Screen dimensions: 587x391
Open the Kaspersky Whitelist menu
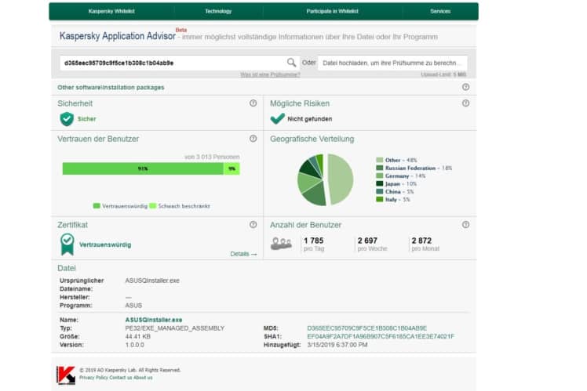[111, 11]
